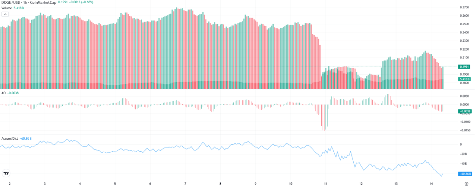The height and width of the screenshot is (187, 476).
Task: Click date label 7 on the time axis
Action: [x=185, y=184]
